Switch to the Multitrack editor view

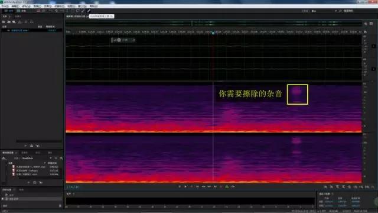(x=21, y=11)
